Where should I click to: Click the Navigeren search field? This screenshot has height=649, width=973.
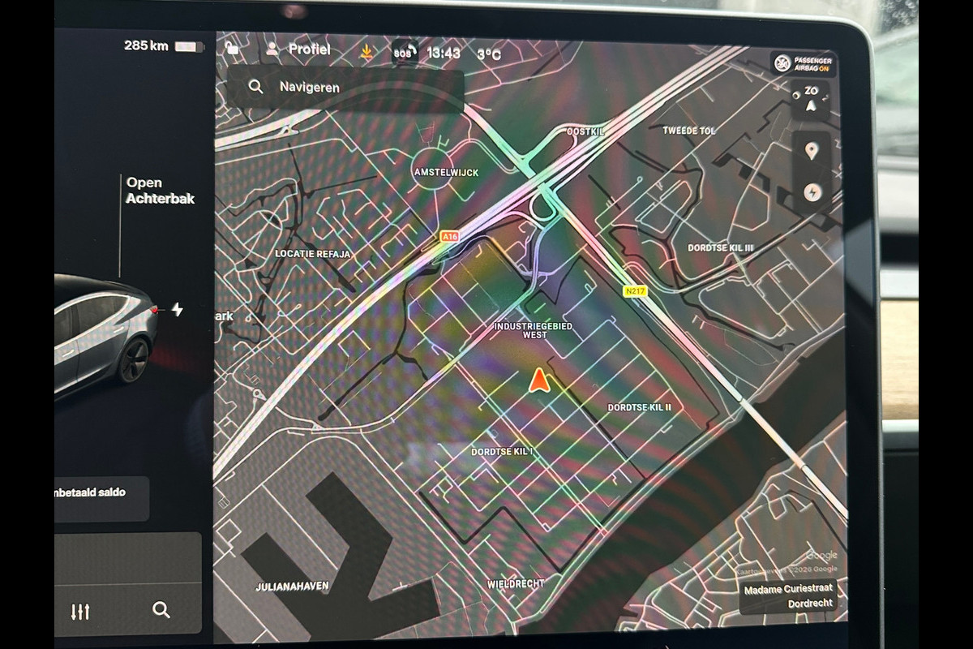[357, 88]
